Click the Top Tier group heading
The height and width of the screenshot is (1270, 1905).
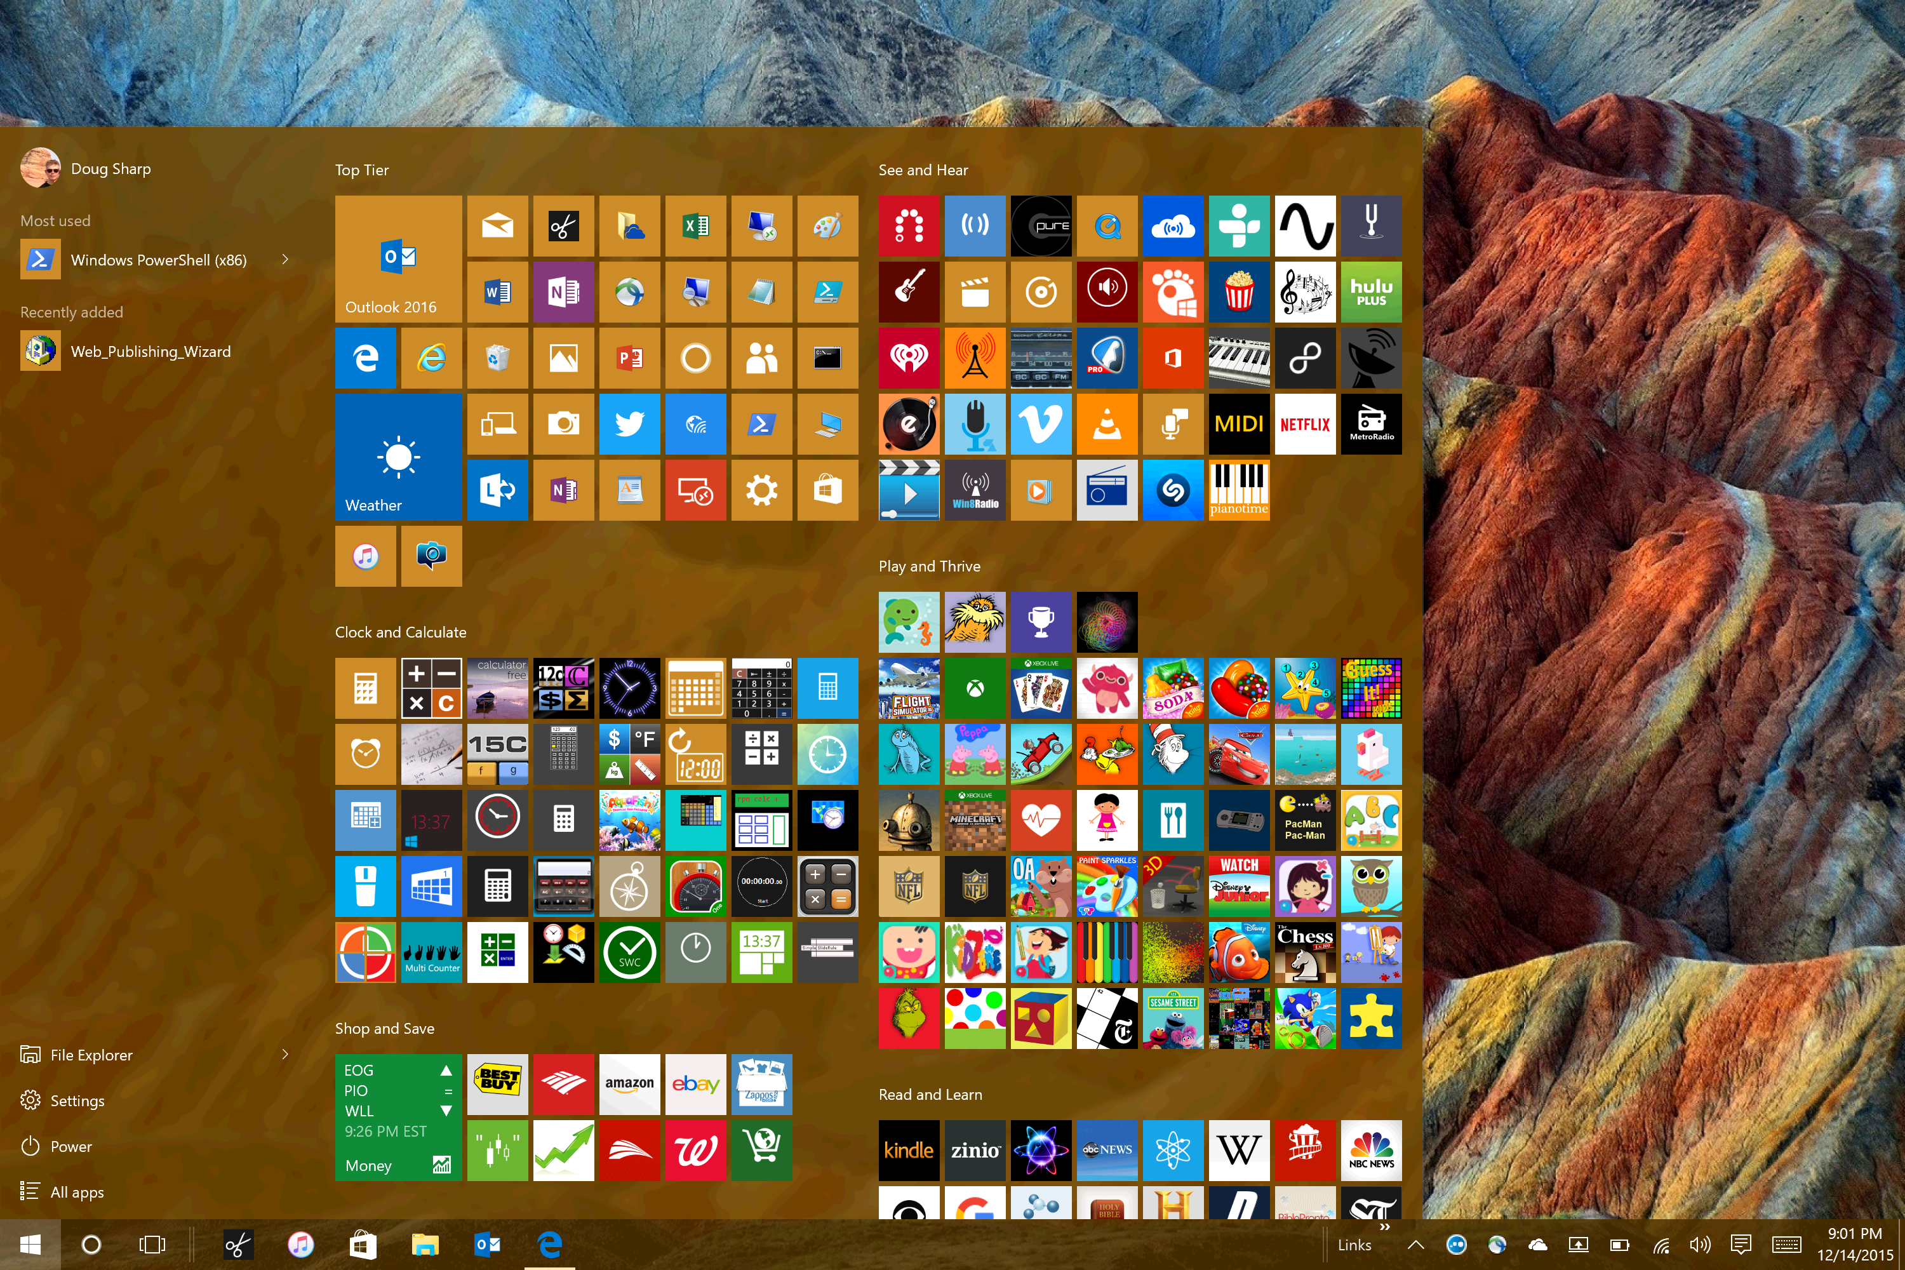point(362,170)
